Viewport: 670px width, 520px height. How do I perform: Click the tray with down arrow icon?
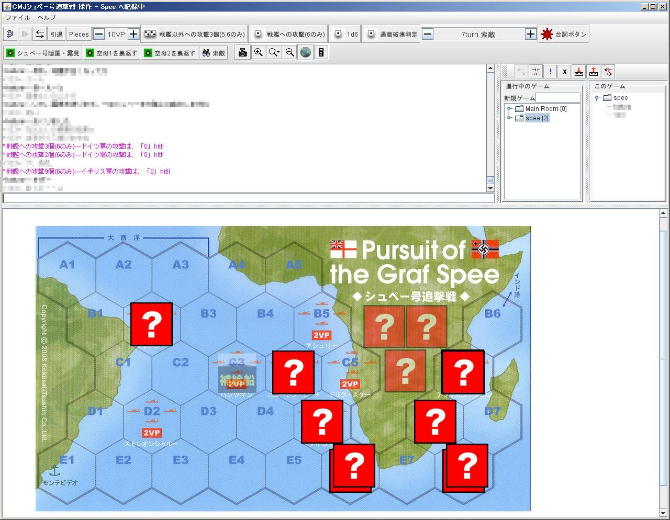579,72
